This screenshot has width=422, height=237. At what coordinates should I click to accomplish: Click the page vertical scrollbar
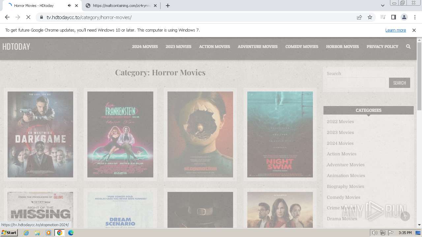point(419,76)
